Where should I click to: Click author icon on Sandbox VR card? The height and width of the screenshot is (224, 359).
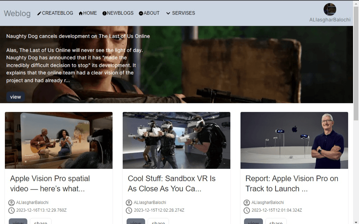(129, 203)
